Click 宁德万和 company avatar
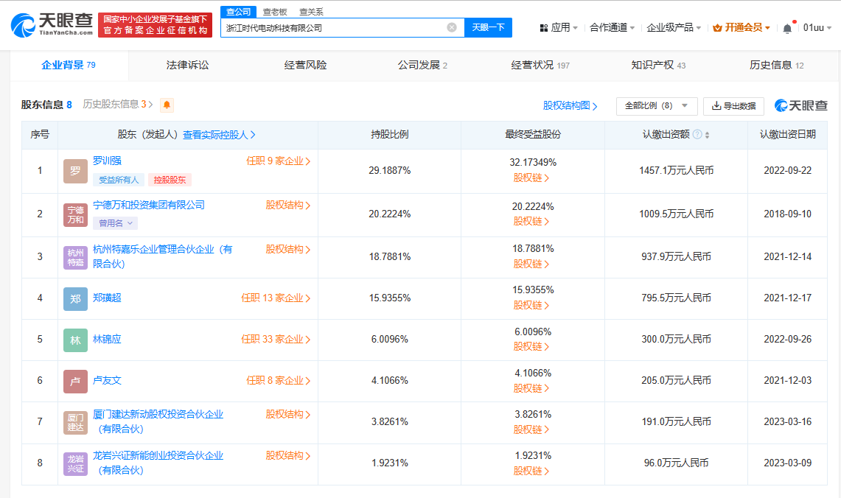The width and height of the screenshot is (841, 498). pyautogui.click(x=75, y=215)
